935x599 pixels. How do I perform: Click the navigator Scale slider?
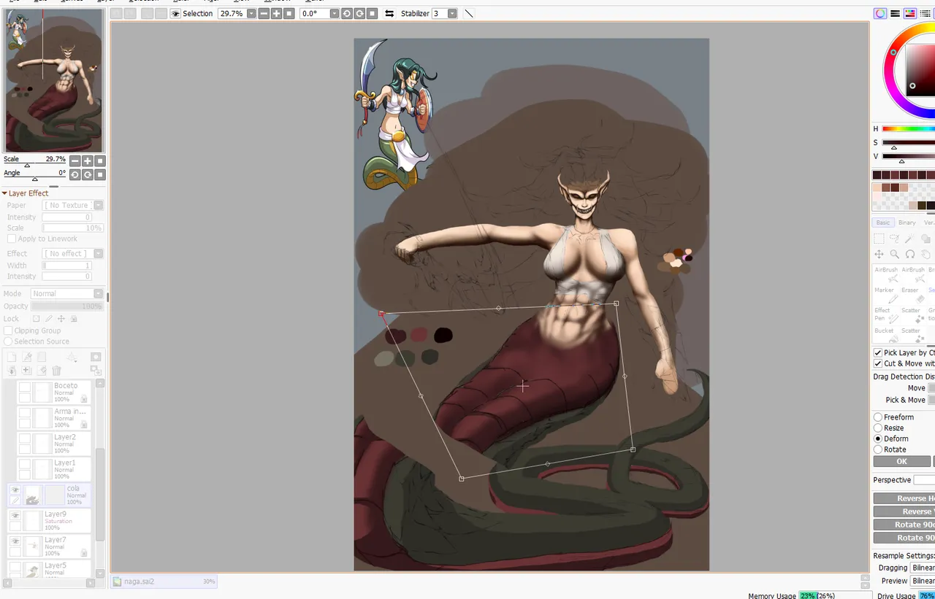tap(34, 166)
